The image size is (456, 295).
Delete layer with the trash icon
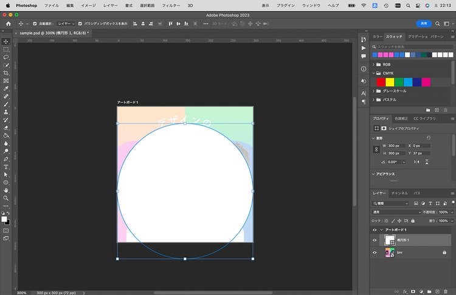tap(446, 291)
